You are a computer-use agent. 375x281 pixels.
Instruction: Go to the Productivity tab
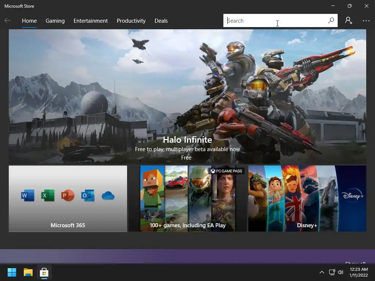pyautogui.click(x=131, y=21)
